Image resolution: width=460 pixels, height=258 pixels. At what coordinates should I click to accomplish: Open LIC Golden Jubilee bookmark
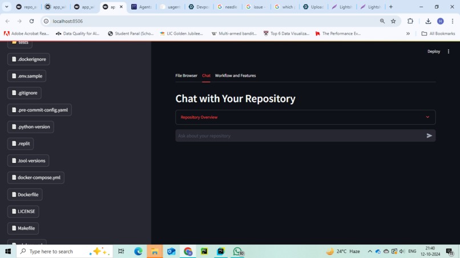coord(181,34)
